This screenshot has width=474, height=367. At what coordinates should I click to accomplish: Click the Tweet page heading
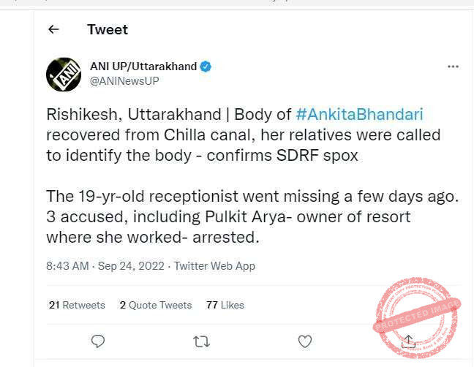pyautogui.click(x=108, y=29)
